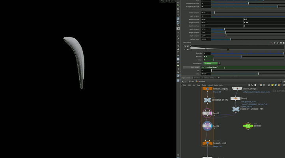Select the highlighted ramp point marker
This screenshot has height=158, width=285.
coord(228,50)
